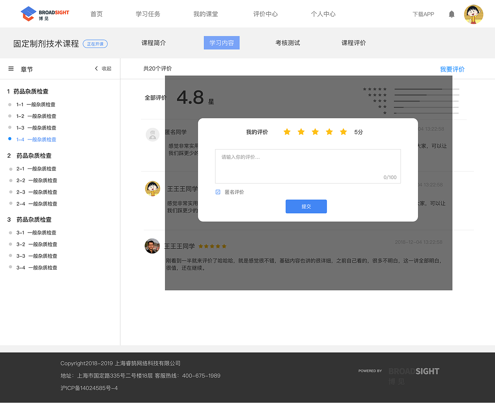Click the left chevron beside 收起

tap(96, 68)
